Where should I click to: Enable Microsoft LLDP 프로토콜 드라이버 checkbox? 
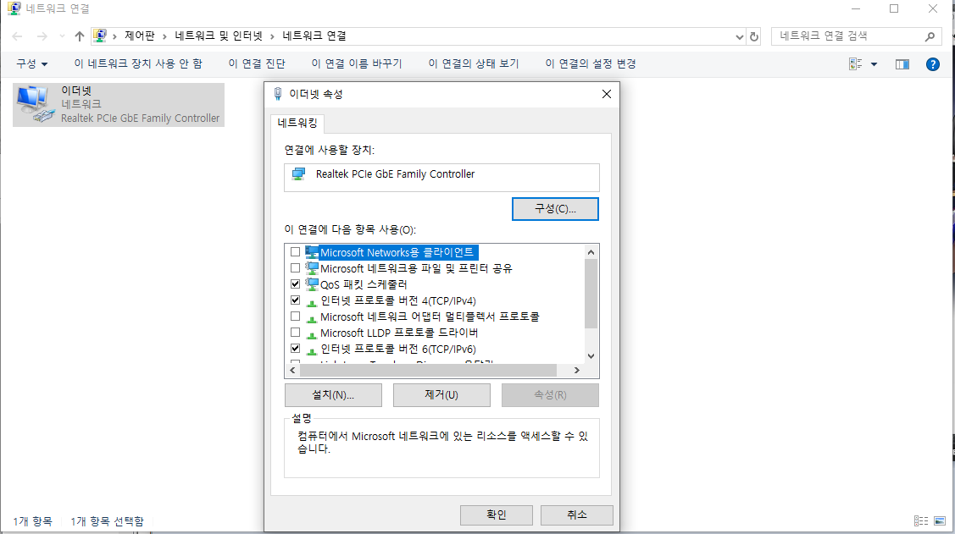click(x=296, y=332)
